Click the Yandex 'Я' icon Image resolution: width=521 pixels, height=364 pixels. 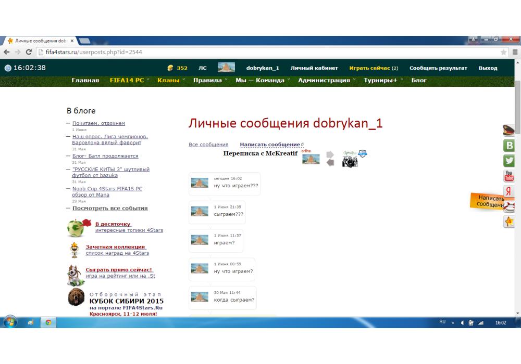[509, 191]
